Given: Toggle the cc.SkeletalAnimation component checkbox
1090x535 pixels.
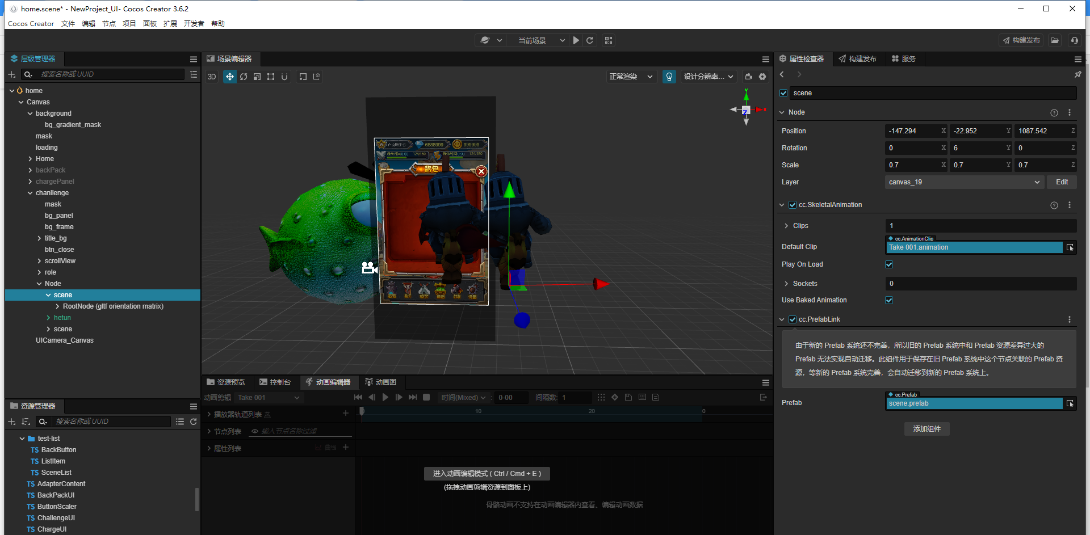Looking at the screenshot, I should coord(793,205).
